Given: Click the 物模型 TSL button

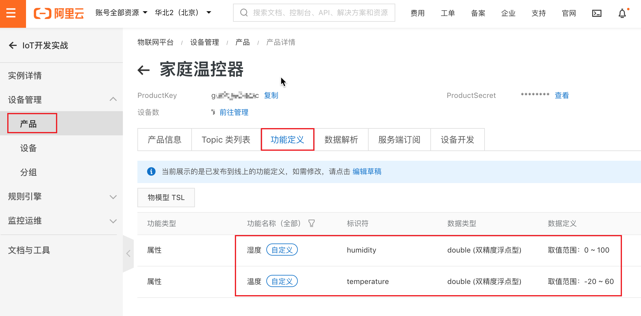Looking at the screenshot, I should click(166, 198).
